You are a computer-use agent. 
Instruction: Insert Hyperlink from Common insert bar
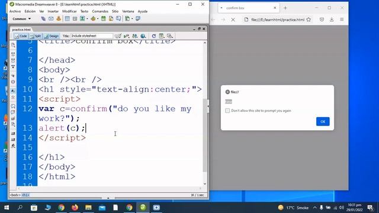pos(43,18)
